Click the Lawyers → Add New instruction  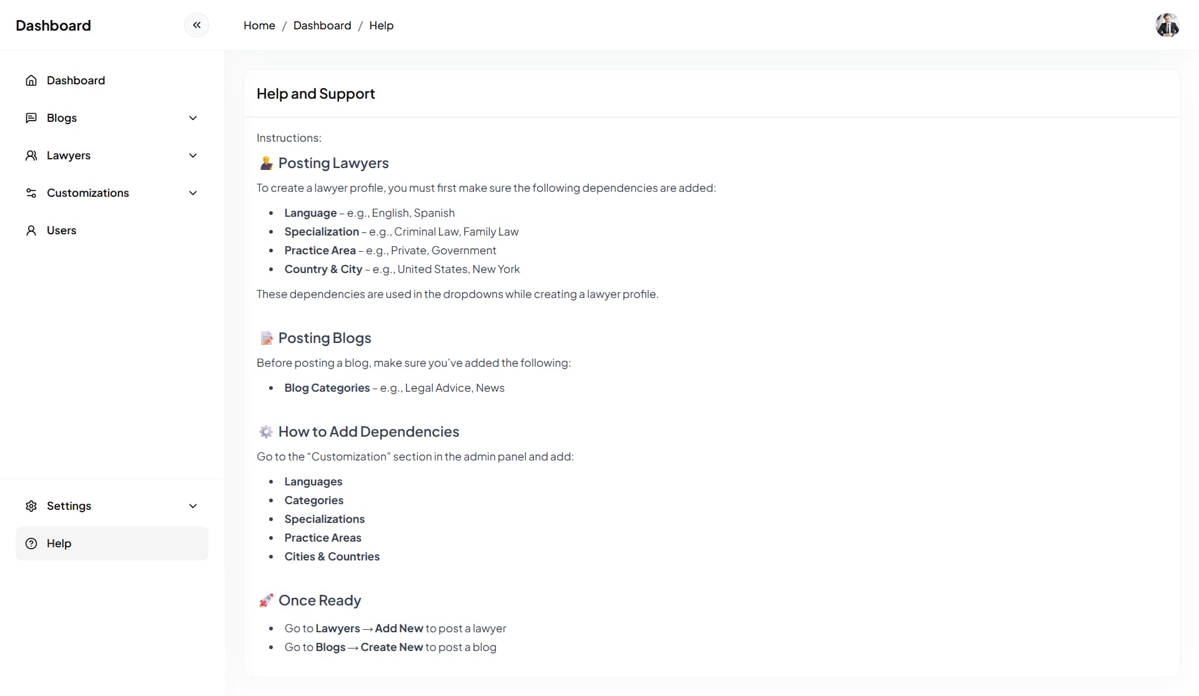tap(395, 629)
